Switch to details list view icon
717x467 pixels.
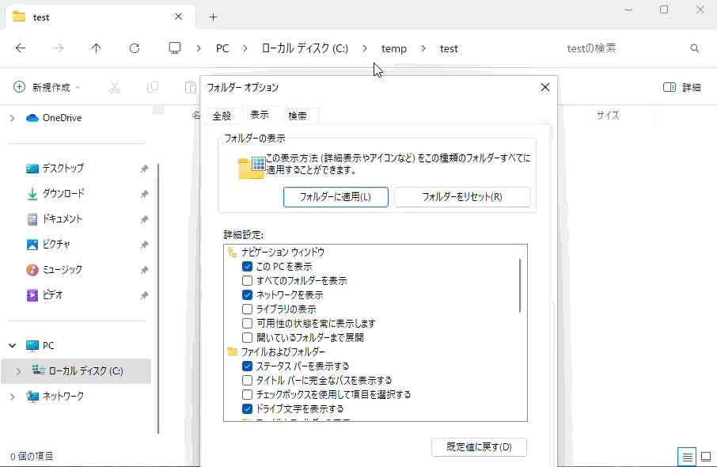[687, 457]
